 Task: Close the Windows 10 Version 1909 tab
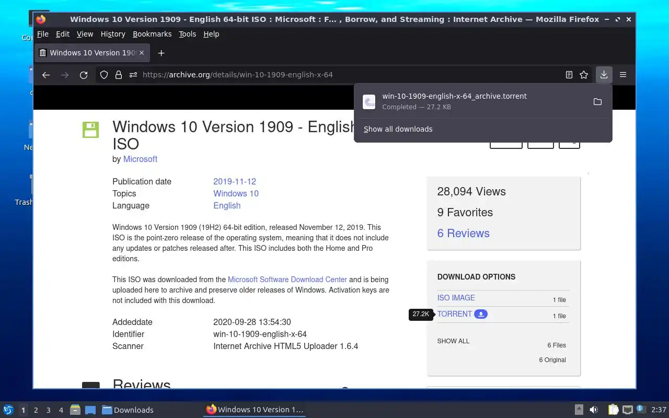141,53
